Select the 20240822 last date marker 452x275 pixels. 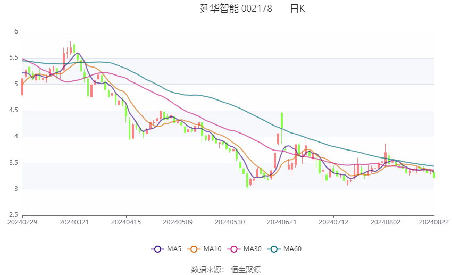click(434, 222)
